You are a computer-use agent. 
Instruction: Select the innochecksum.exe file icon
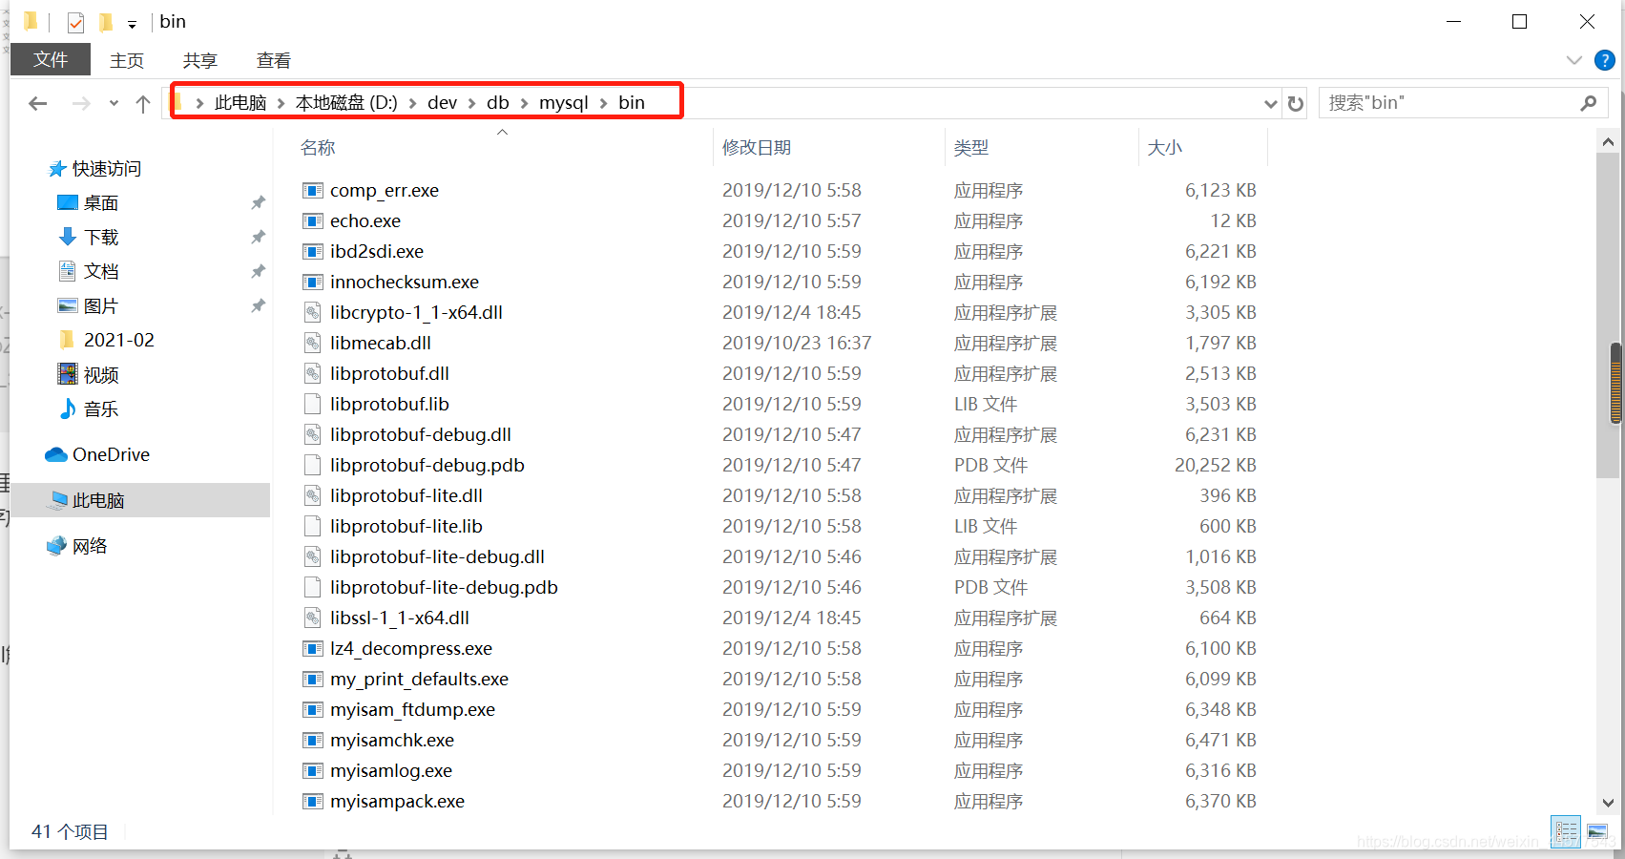(x=312, y=282)
